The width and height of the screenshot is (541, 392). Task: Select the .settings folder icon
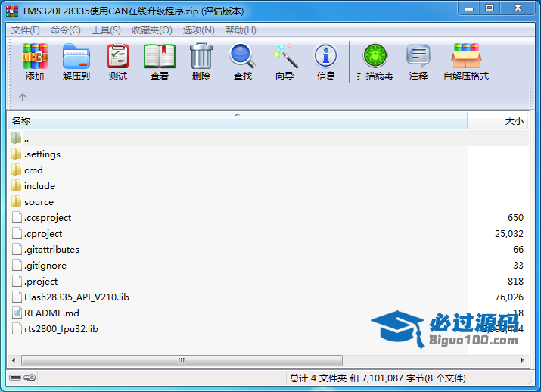click(x=16, y=154)
